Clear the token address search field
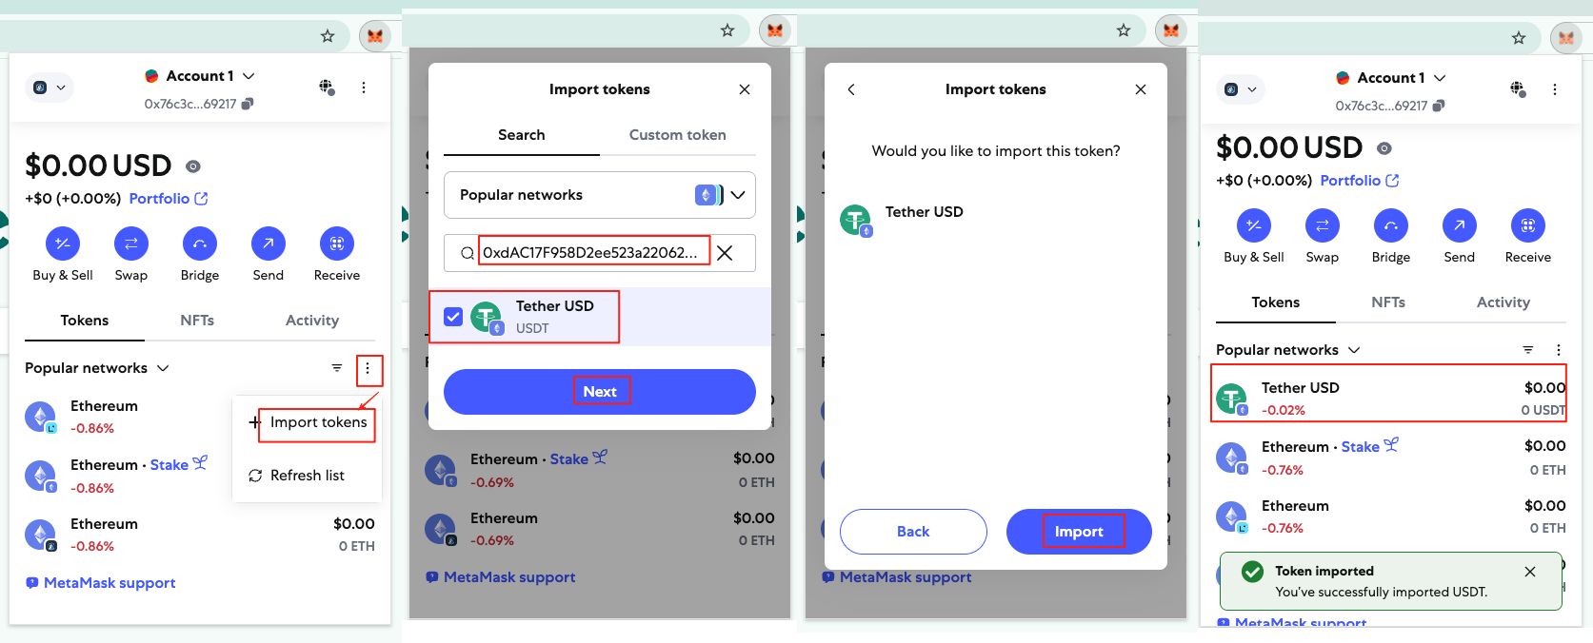 (x=725, y=253)
